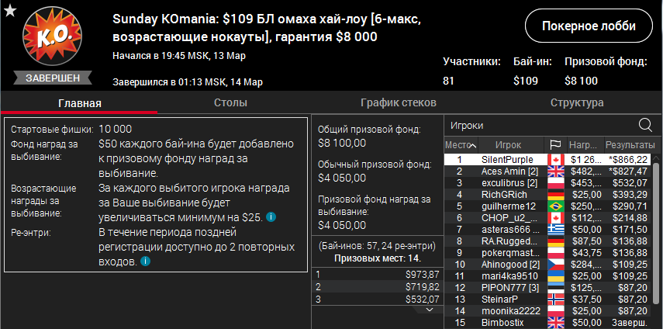
Task: Click the favorite star icon
Action: (x=9, y=10)
